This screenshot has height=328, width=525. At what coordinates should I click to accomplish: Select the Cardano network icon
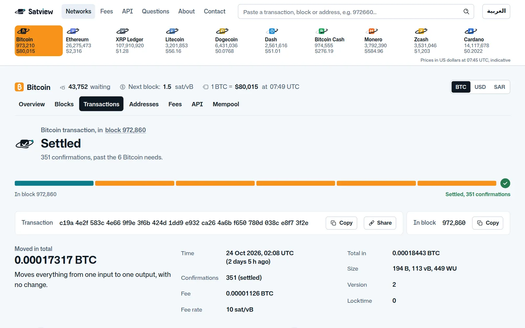(x=471, y=31)
